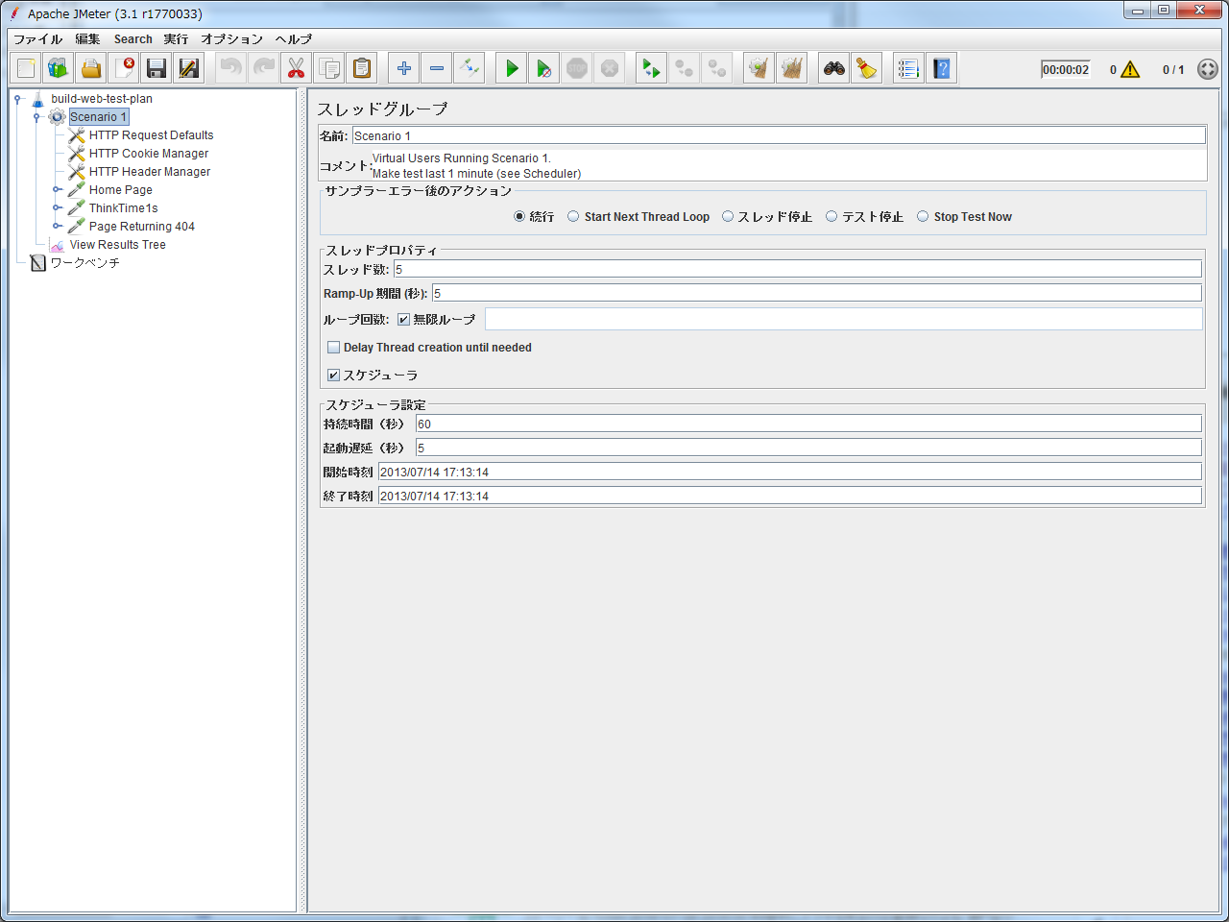The image size is (1229, 922).
Task: Open the 実行 menu
Action: point(176,39)
